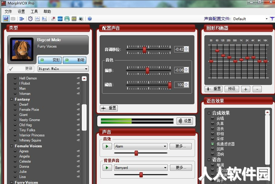This screenshot has height=184, width=275.
Task: Open the 文件 menu
Action: 8,11
